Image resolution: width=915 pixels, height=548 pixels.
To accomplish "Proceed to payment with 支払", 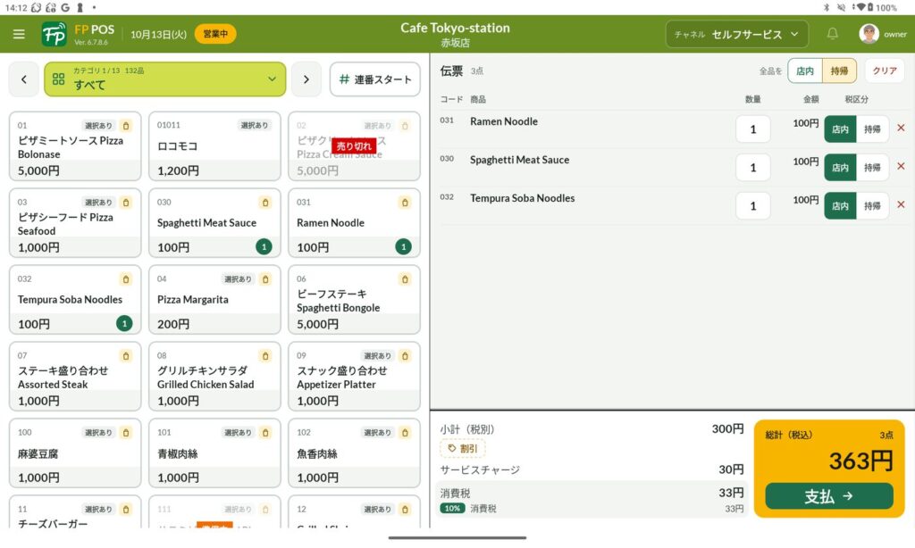I will (x=828, y=496).
